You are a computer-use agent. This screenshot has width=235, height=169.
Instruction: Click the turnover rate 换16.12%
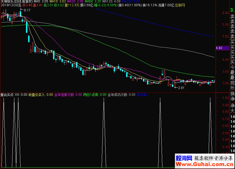(x=150, y=5)
